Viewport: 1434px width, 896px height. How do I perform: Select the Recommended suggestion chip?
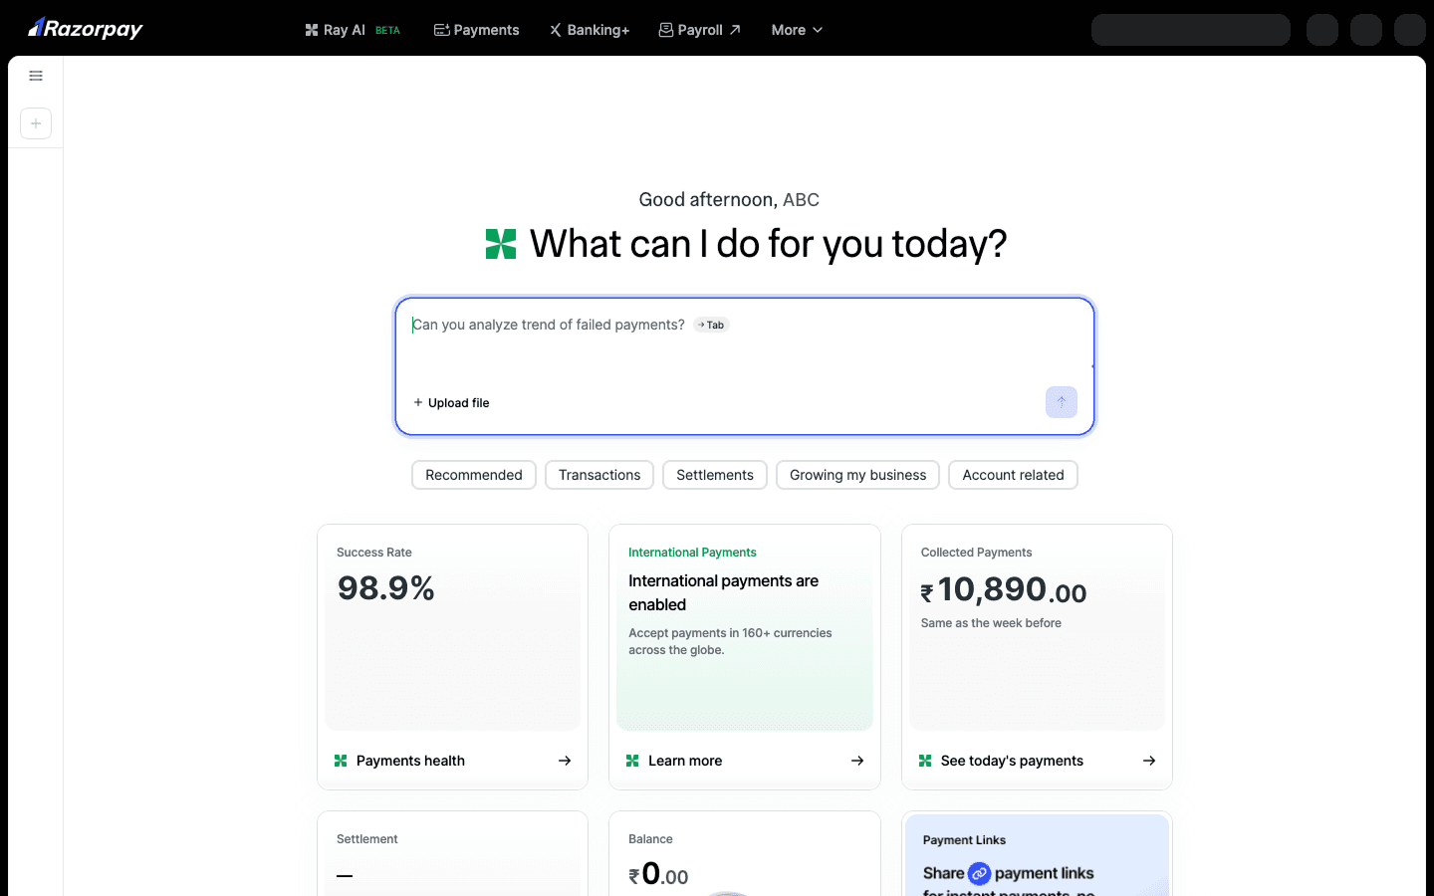click(x=474, y=475)
